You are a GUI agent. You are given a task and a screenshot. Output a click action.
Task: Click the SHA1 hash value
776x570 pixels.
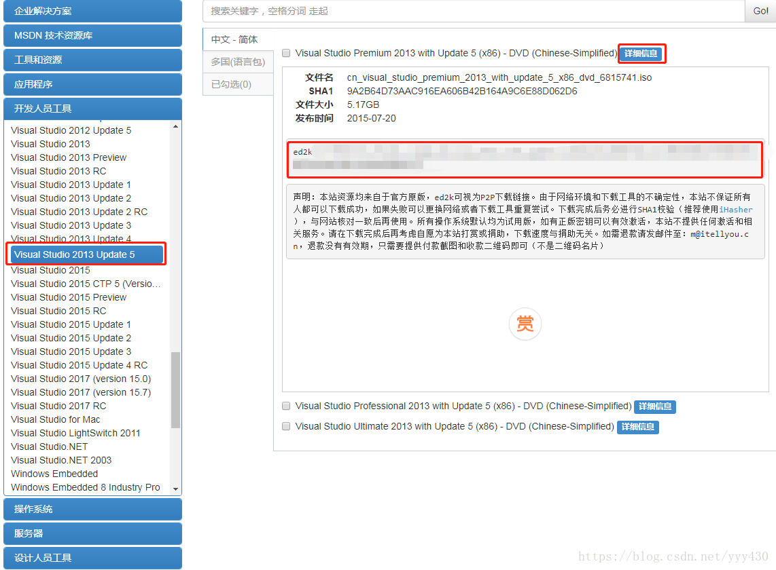point(462,91)
